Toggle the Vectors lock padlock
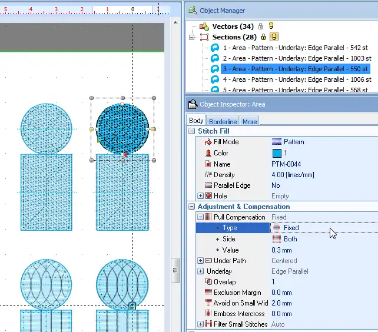Viewport: 378px width, 332px height. 261,26
